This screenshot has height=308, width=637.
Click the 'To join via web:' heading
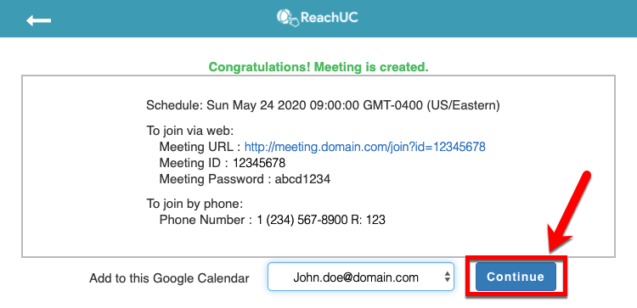click(190, 131)
